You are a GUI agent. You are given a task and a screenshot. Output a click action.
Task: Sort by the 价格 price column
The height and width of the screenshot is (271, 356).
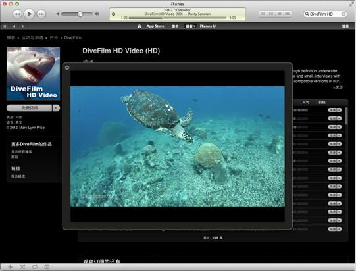(x=322, y=103)
